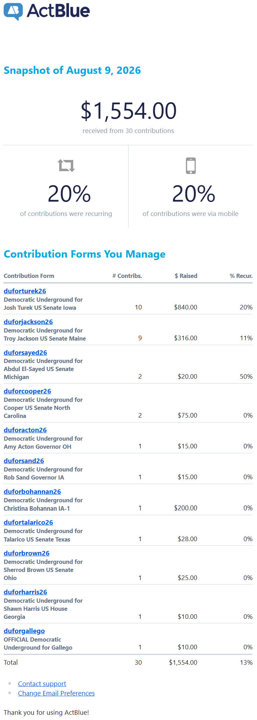
Task: Click the $1,554.00 total amount
Action: (x=128, y=111)
